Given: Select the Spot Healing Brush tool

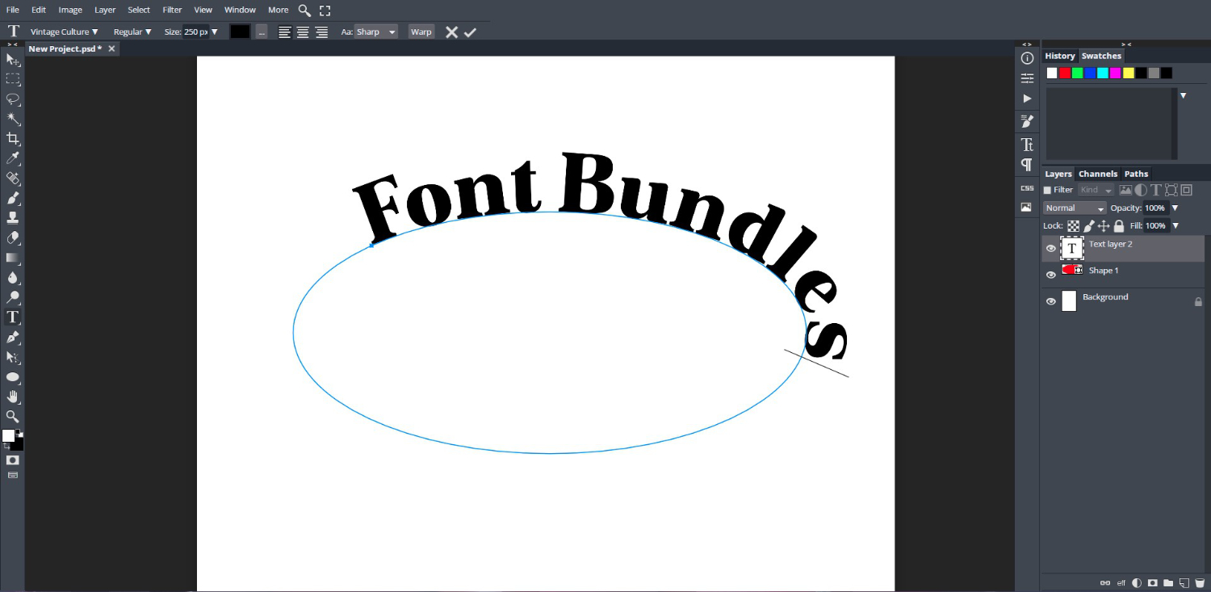Looking at the screenshot, I should click(13, 178).
